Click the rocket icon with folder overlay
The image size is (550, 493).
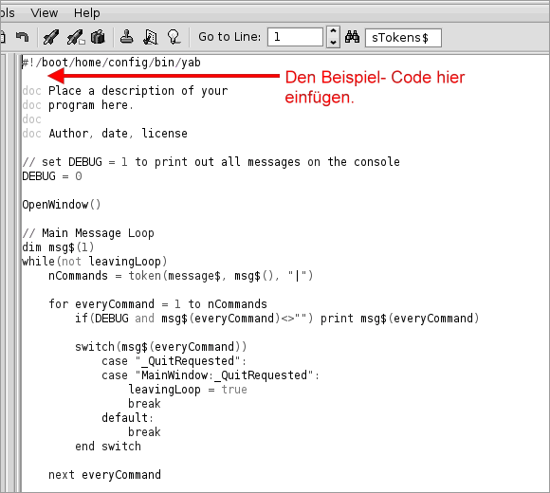click(76, 37)
